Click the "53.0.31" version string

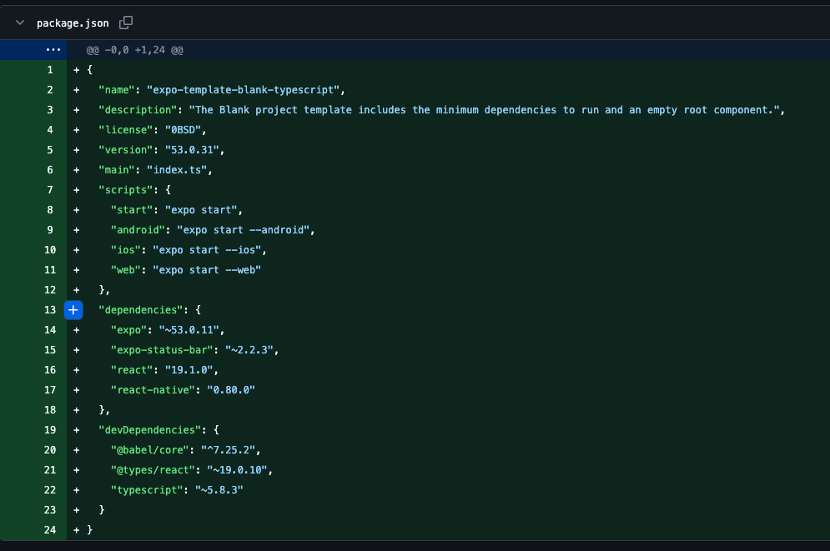point(192,150)
